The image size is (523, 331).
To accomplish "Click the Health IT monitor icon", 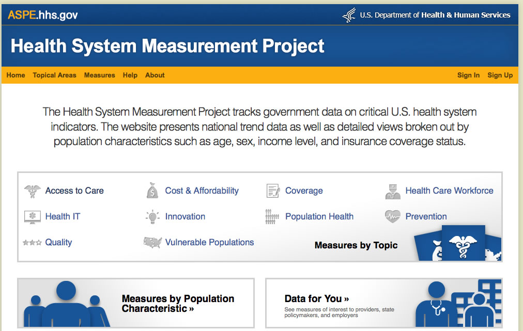I will [33, 217].
